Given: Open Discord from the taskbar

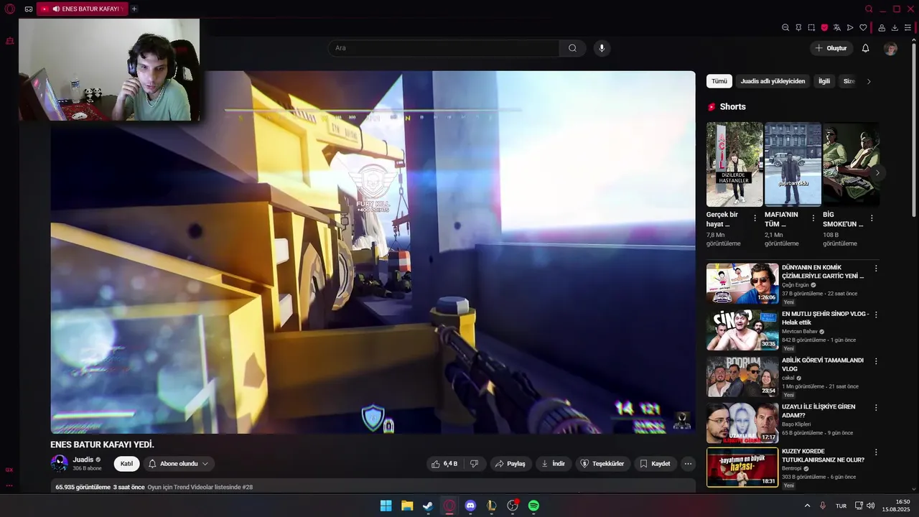Looking at the screenshot, I should [x=470, y=506].
